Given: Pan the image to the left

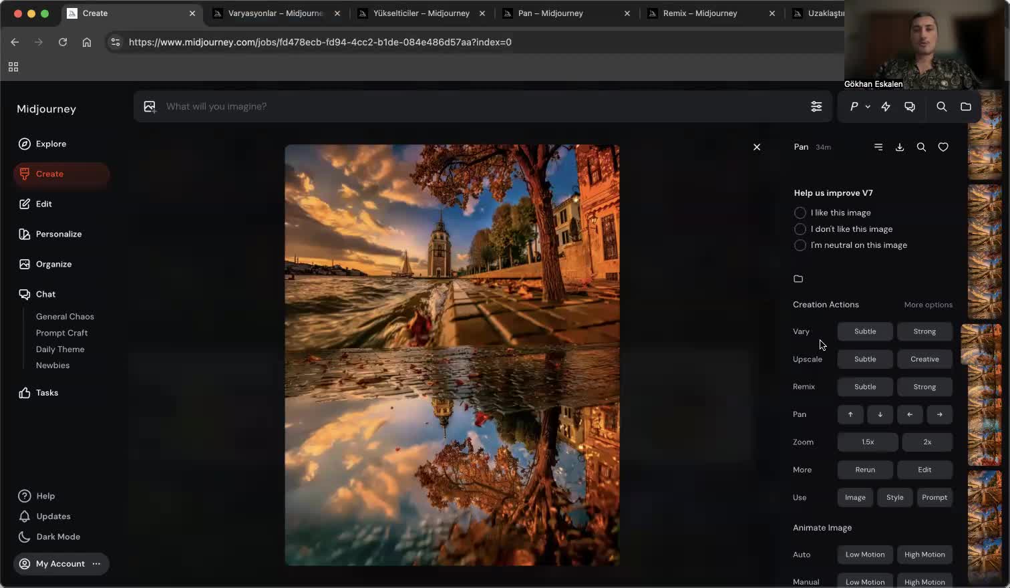Looking at the screenshot, I should tap(910, 414).
